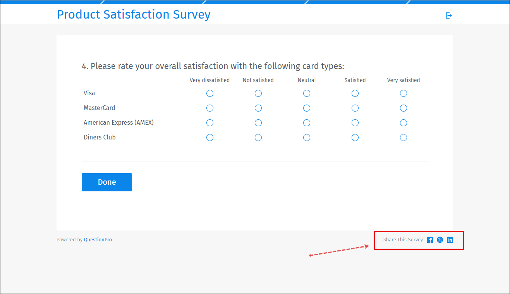Viewport: 510px width, 294px height.
Task: Select Neutral for Visa
Action: [x=307, y=93]
